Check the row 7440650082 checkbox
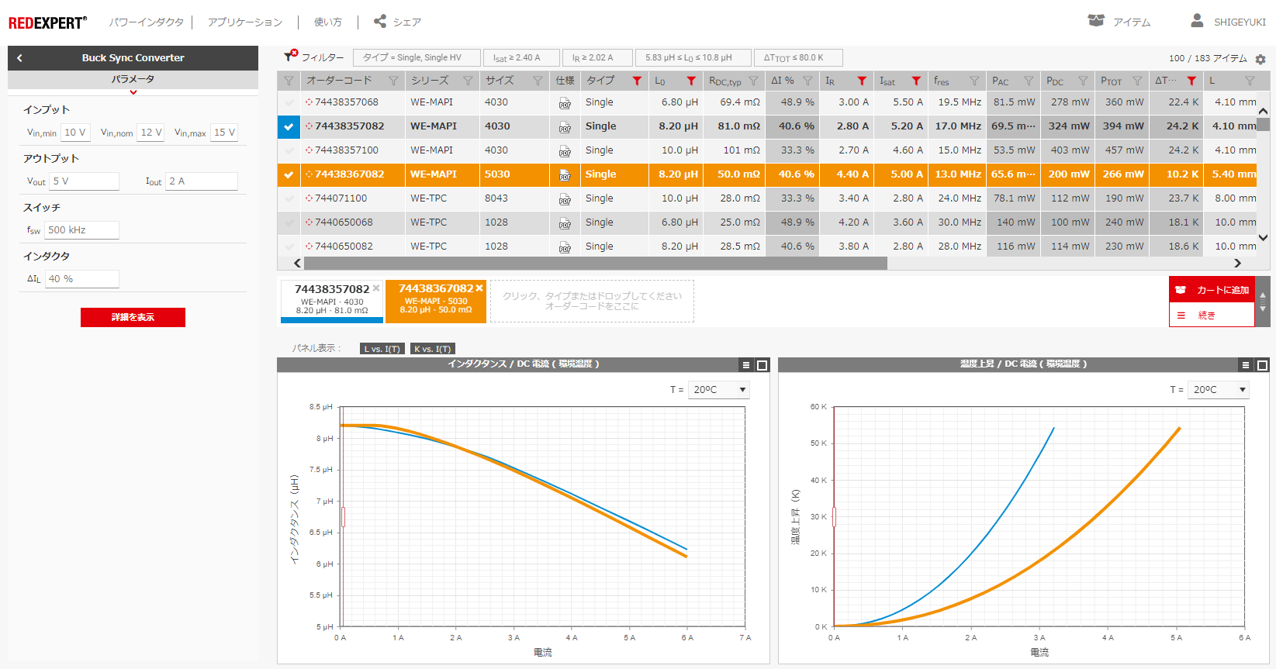This screenshot has width=1276, height=669. (289, 247)
